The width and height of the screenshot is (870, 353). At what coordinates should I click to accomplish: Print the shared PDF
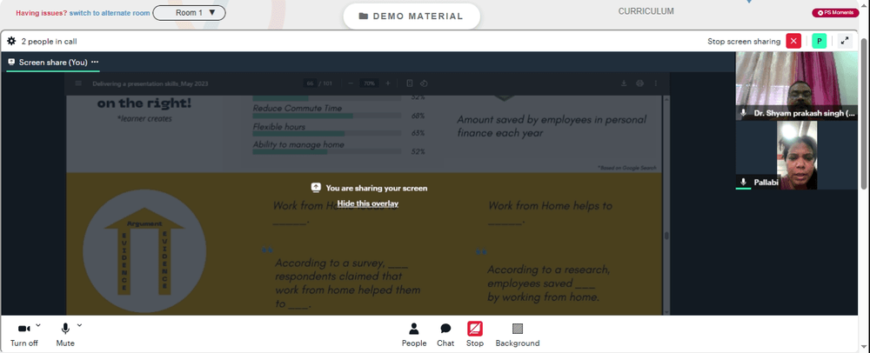tap(639, 83)
